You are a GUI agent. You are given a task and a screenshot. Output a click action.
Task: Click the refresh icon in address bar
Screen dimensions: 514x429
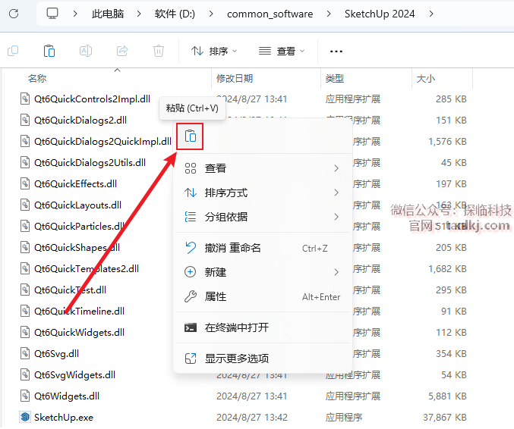pyautogui.click(x=14, y=14)
